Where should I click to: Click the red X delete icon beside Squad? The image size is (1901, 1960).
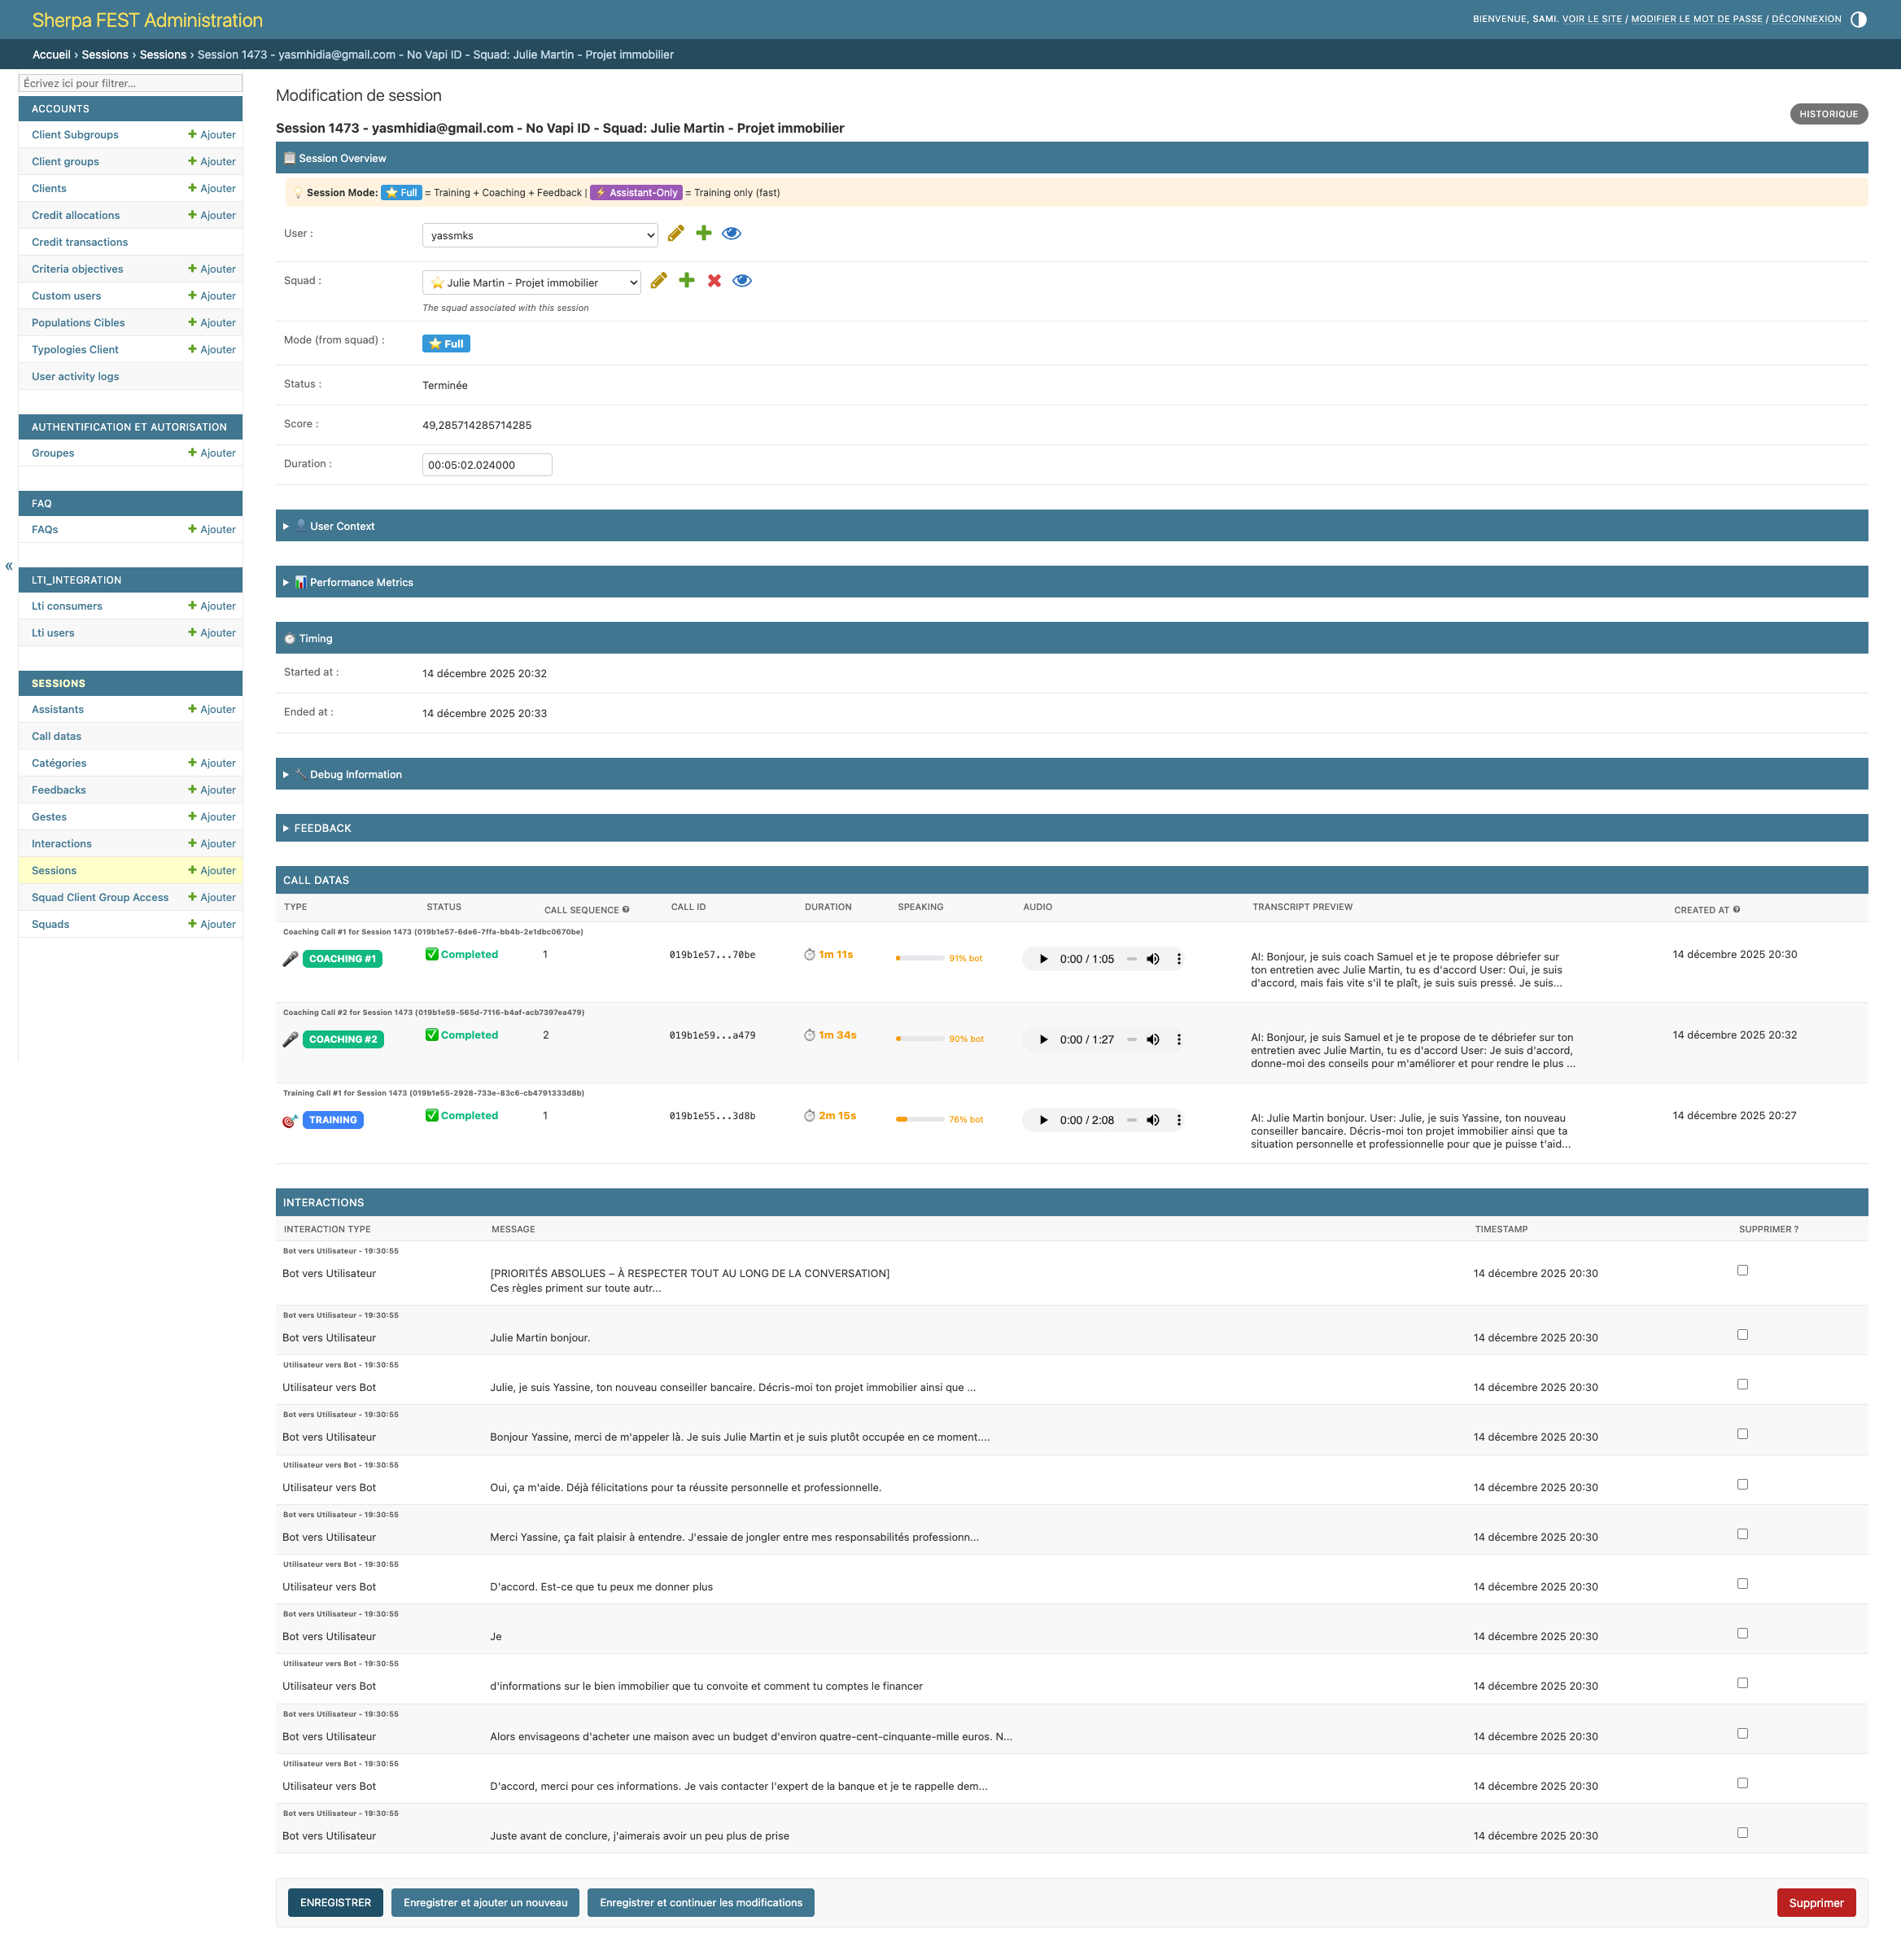(714, 281)
